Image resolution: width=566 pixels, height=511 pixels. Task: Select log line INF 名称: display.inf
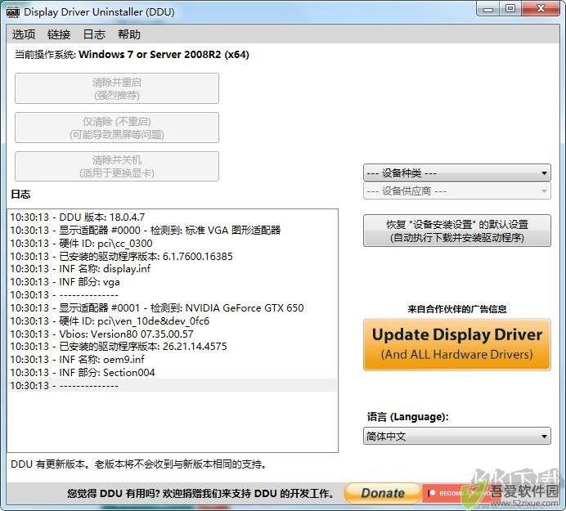pos(173,269)
